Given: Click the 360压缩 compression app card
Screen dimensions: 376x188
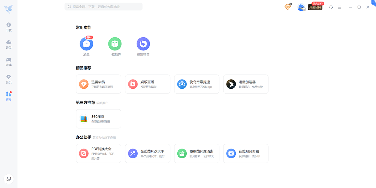Looking at the screenshot, I should 98,119.
